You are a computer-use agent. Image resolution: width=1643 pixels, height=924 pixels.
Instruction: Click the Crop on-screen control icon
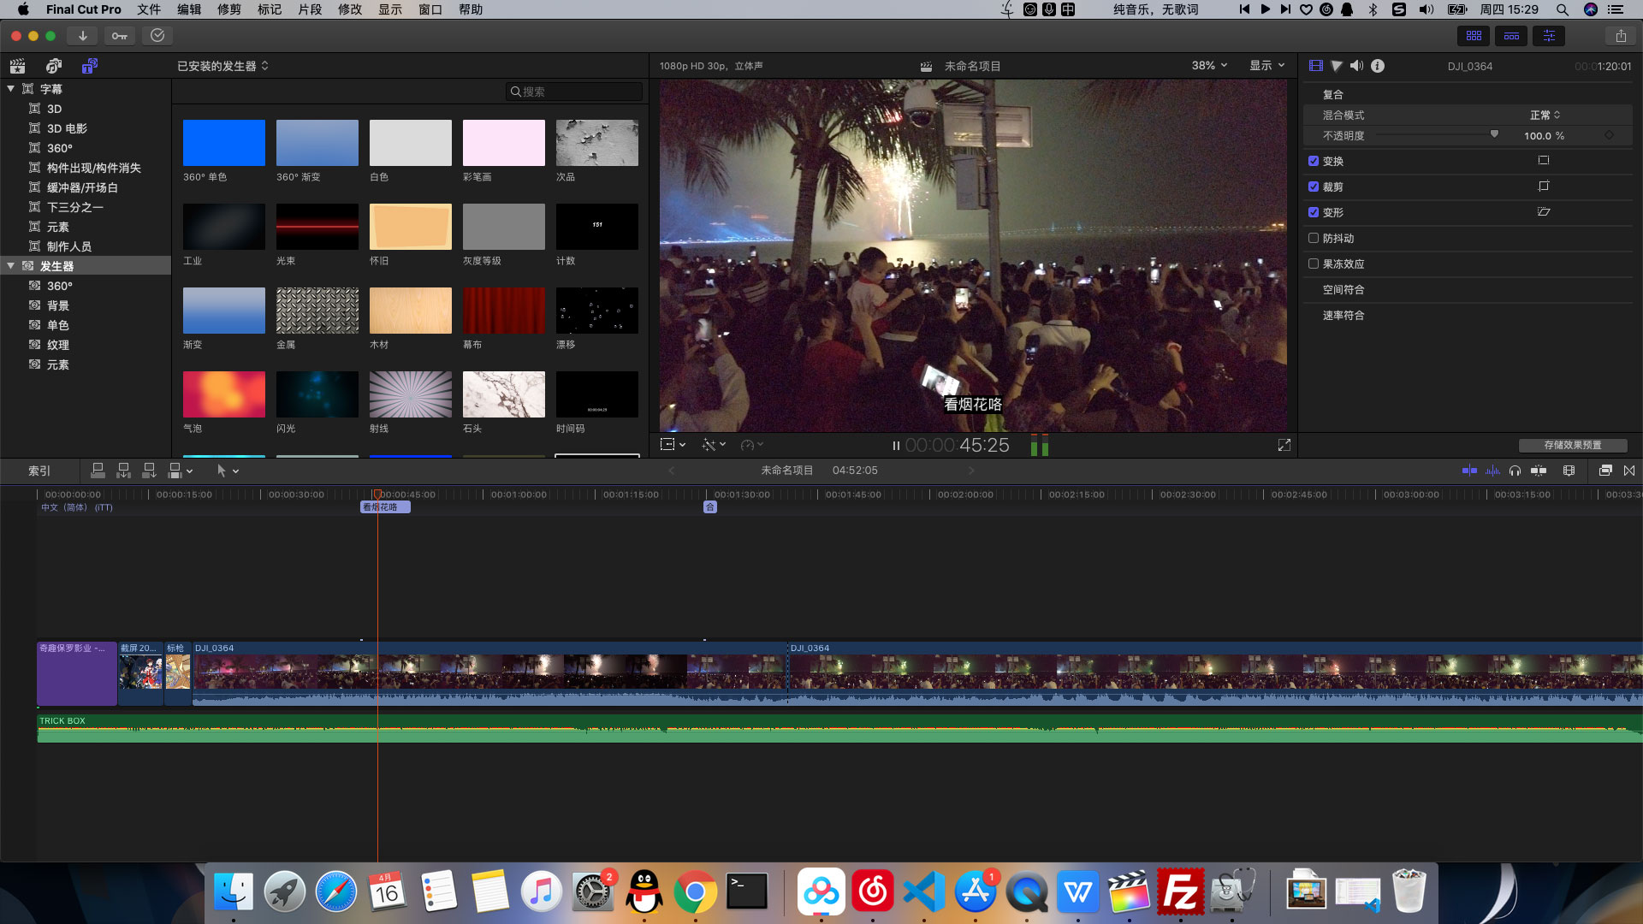(x=1544, y=187)
